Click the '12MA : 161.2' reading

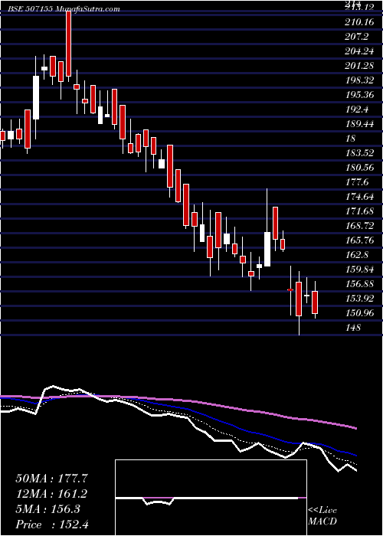pos(51,493)
